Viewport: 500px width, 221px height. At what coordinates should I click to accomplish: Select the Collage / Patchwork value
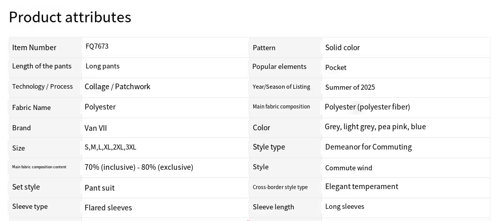coord(118,87)
